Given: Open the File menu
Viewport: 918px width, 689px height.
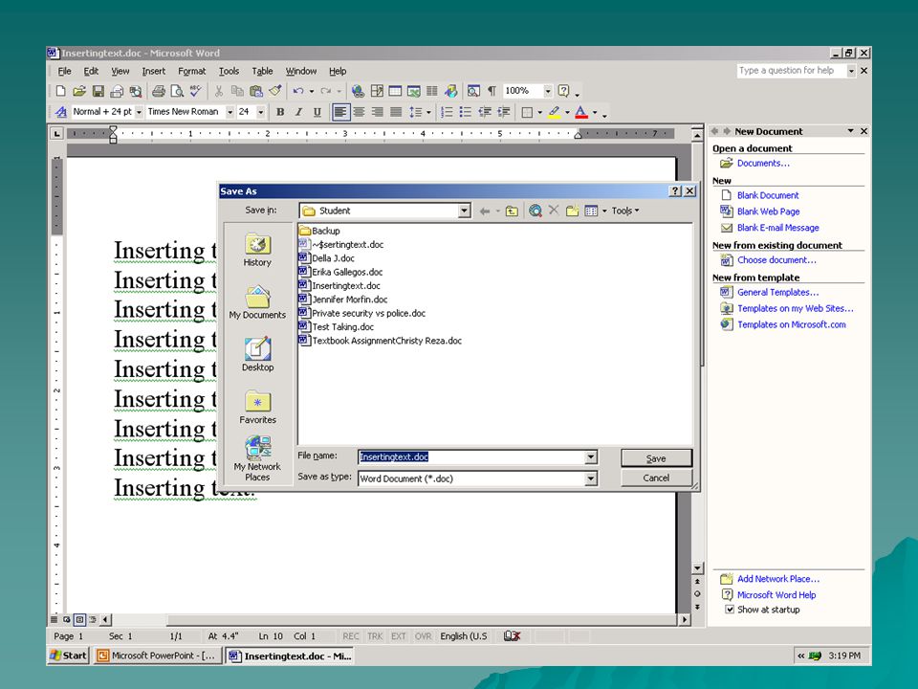Looking at the screenshot, I should (x=64, y=71).
